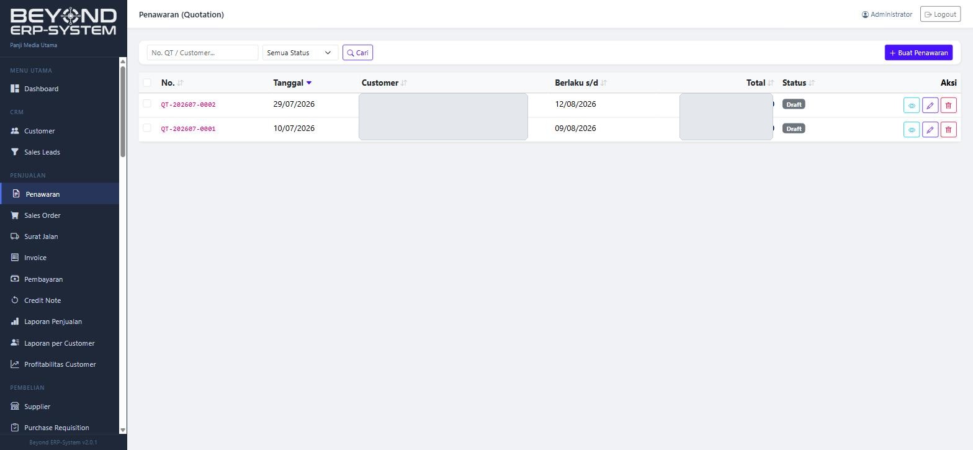Check the box for row QT-202607-0001
The height and width of the screenshot is (450, 973).
(x=147, y=128)
